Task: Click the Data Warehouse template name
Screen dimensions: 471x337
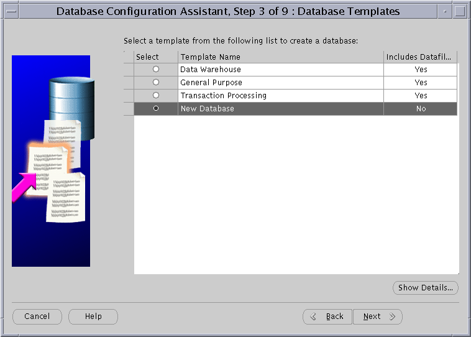Action: coord(211,70)
